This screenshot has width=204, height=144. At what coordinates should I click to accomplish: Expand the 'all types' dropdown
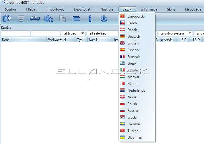coord(73,33)
